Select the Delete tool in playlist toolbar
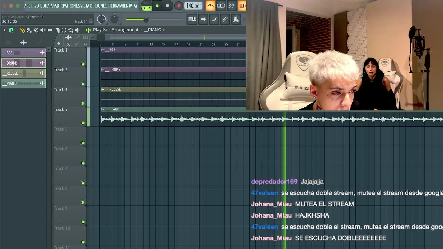443x249 pixels. (36, 30)
